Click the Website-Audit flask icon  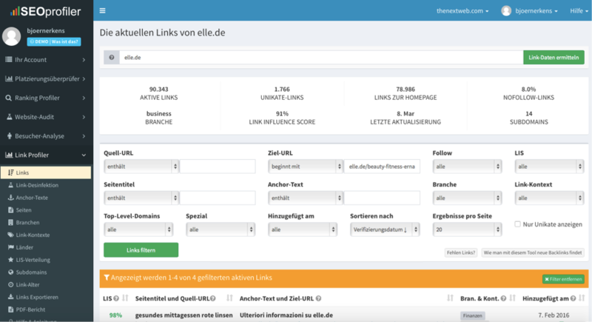[9, 117]
